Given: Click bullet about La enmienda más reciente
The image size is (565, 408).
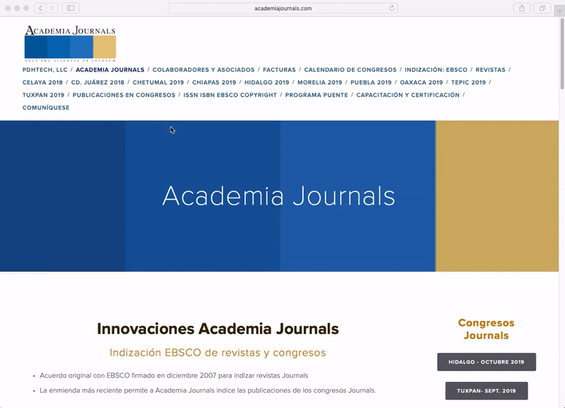Looking at the screenshot, I should tap(208, 390).
